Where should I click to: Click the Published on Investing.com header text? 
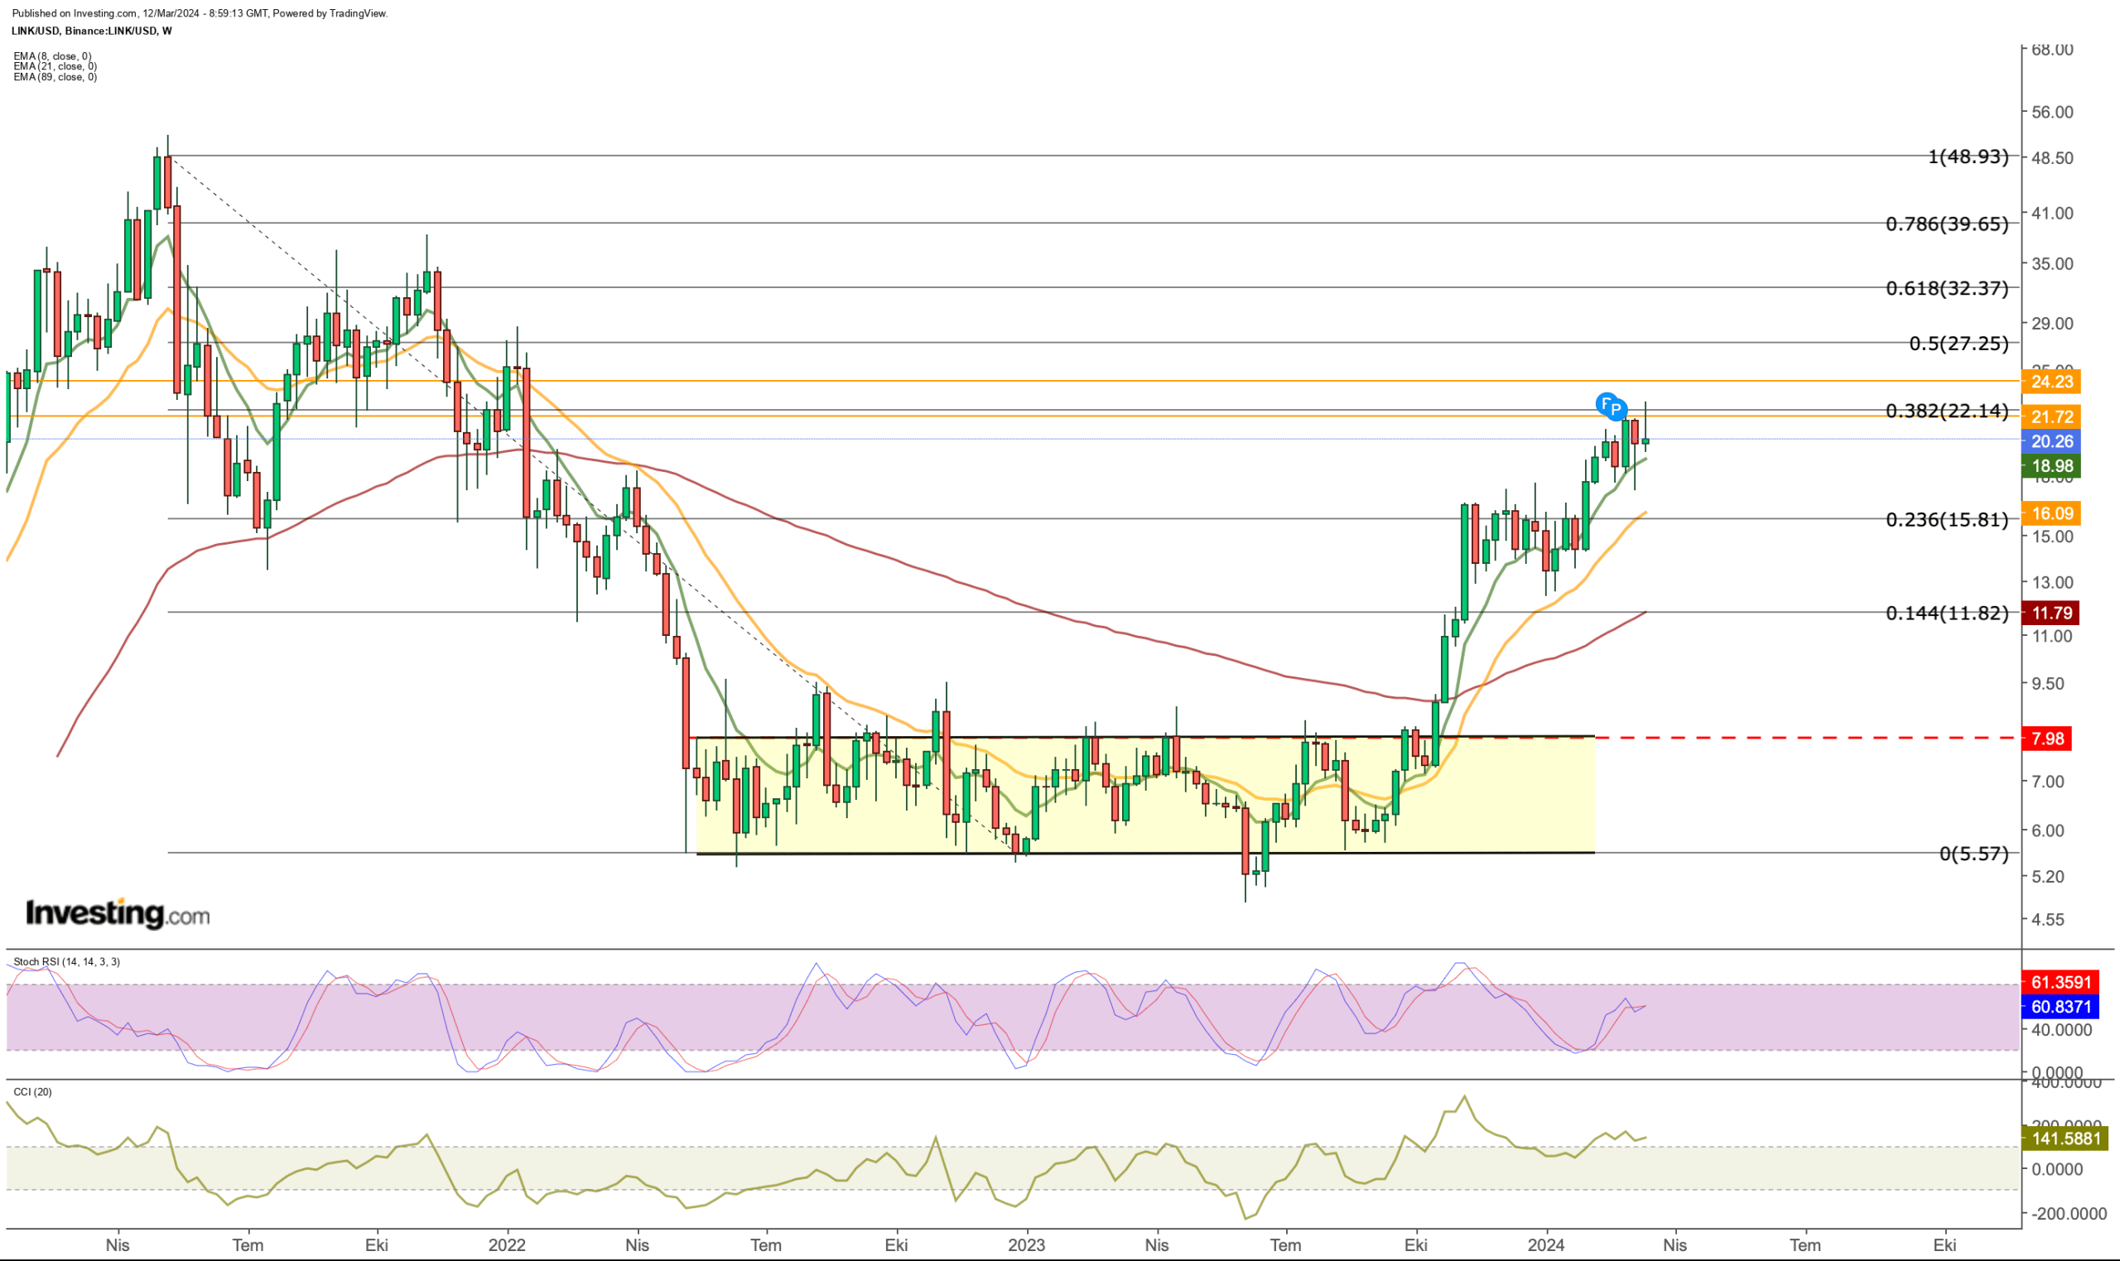200,13
